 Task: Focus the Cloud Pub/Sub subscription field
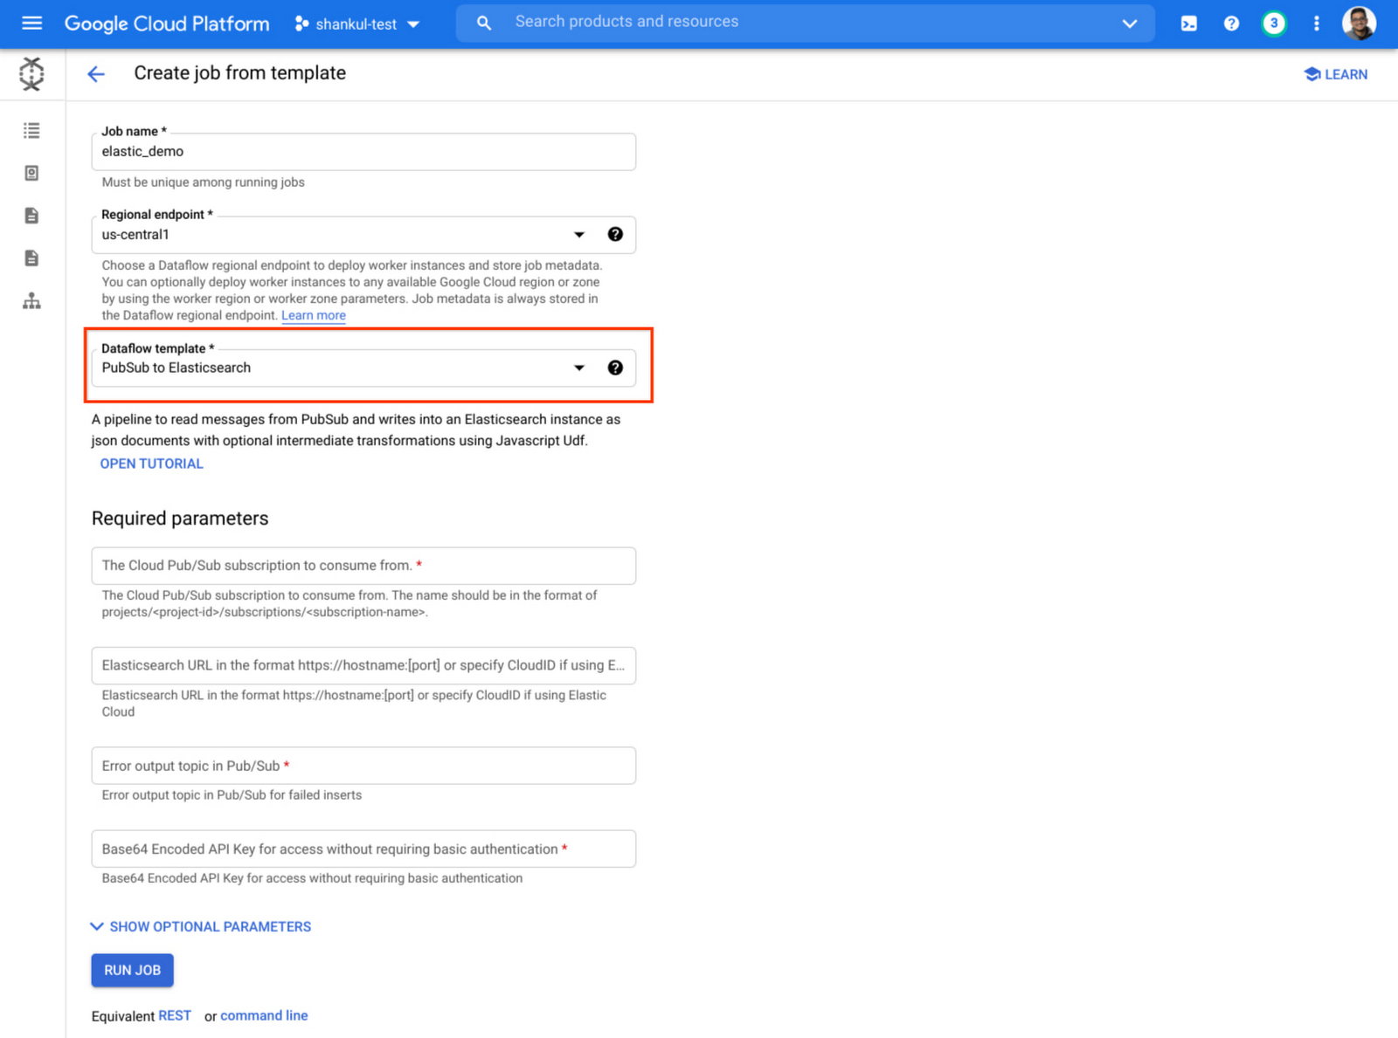click(363, 566)
